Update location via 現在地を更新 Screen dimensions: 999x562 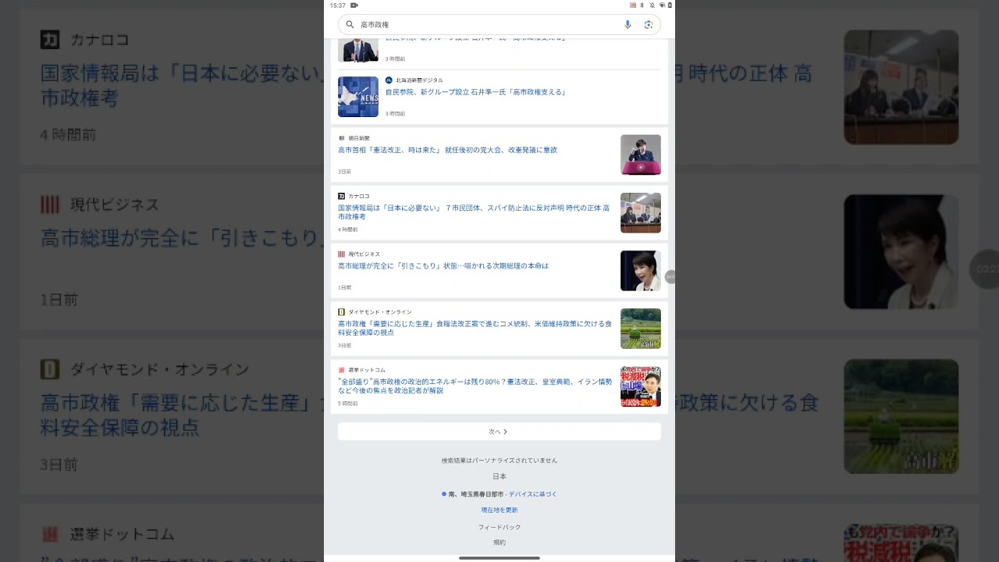tap(499, 510)
